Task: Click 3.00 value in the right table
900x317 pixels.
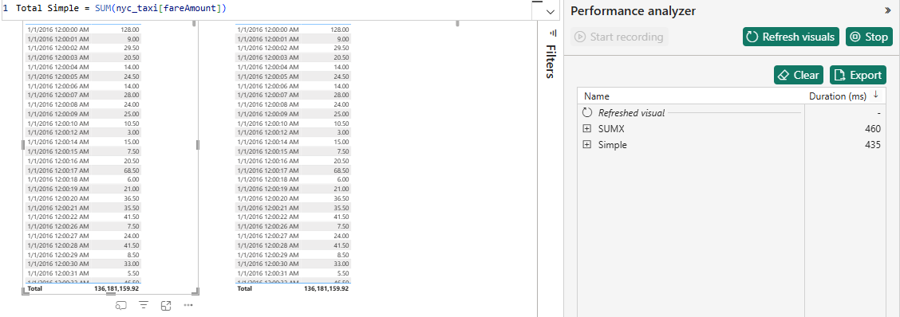Action: point(342,132)
